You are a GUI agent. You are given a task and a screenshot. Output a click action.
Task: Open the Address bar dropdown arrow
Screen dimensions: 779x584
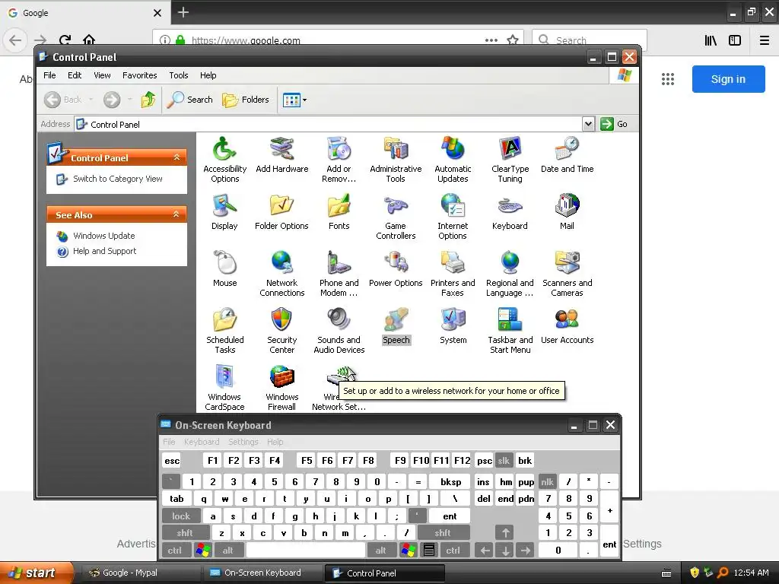tap(588, 124)
